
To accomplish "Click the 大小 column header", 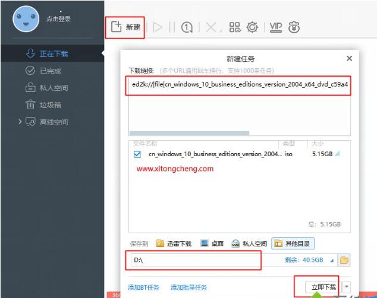I will 318,144.
